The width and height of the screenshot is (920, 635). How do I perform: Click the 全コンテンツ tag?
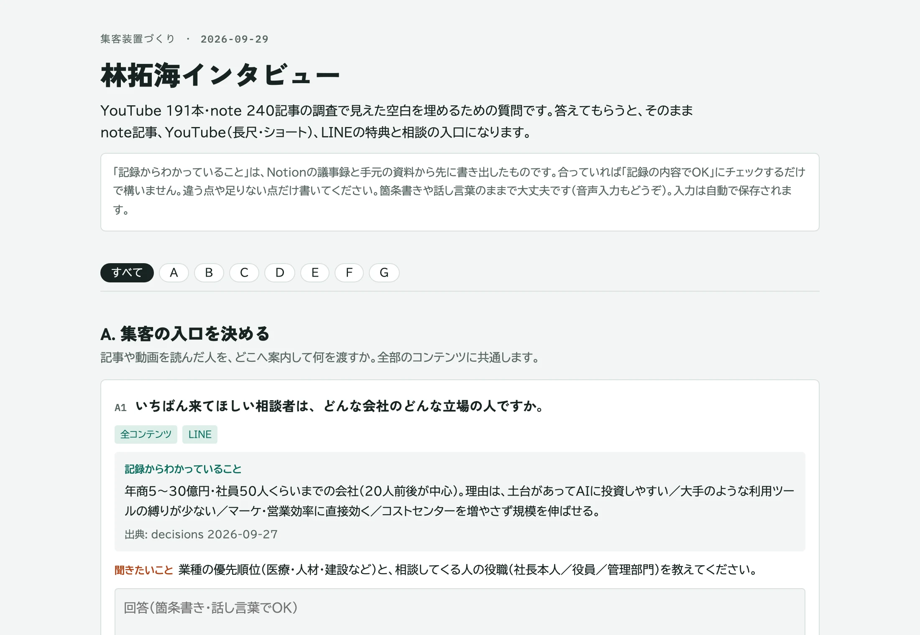click(146, 434)
